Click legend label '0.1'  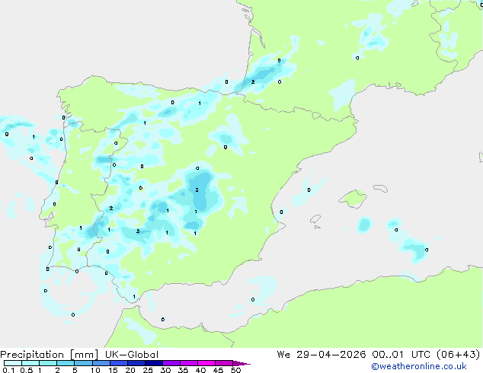pyautogui.click(x=8, y=370)
